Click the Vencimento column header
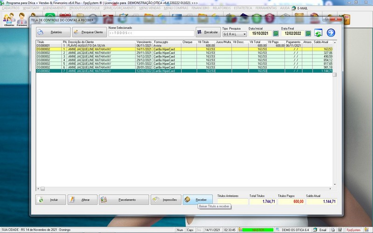The height and width of the screenshot is (233, 373). [144, 42]
